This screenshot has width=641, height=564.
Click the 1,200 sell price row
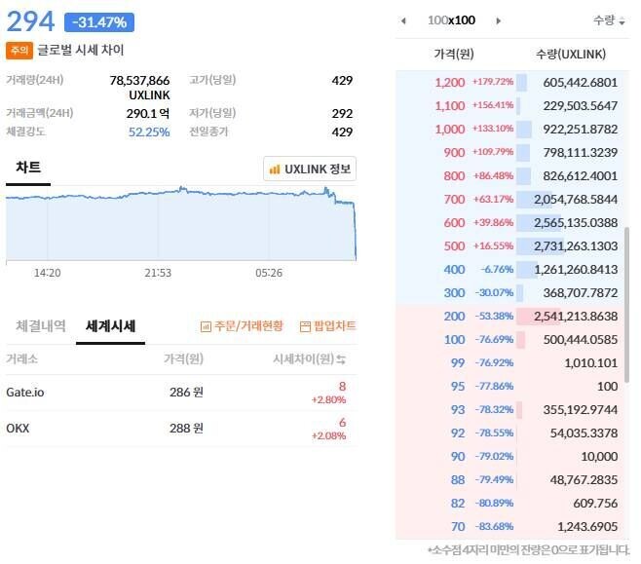coord(450,83)
